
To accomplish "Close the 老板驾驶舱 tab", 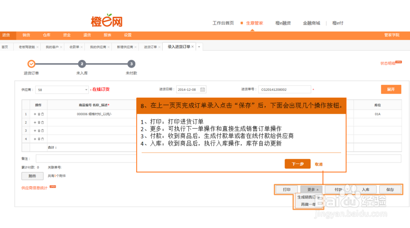I will [37, 47].
